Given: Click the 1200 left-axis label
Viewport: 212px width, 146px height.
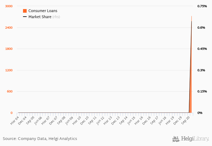Looking at the screenshot, I should (9, 70).
